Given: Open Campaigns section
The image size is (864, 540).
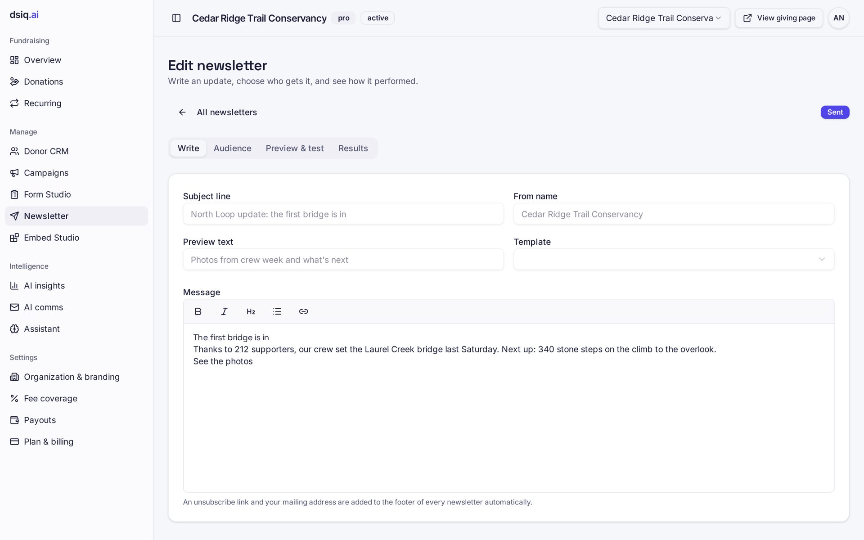Looking at the screenshot, I should pos(76,173).
